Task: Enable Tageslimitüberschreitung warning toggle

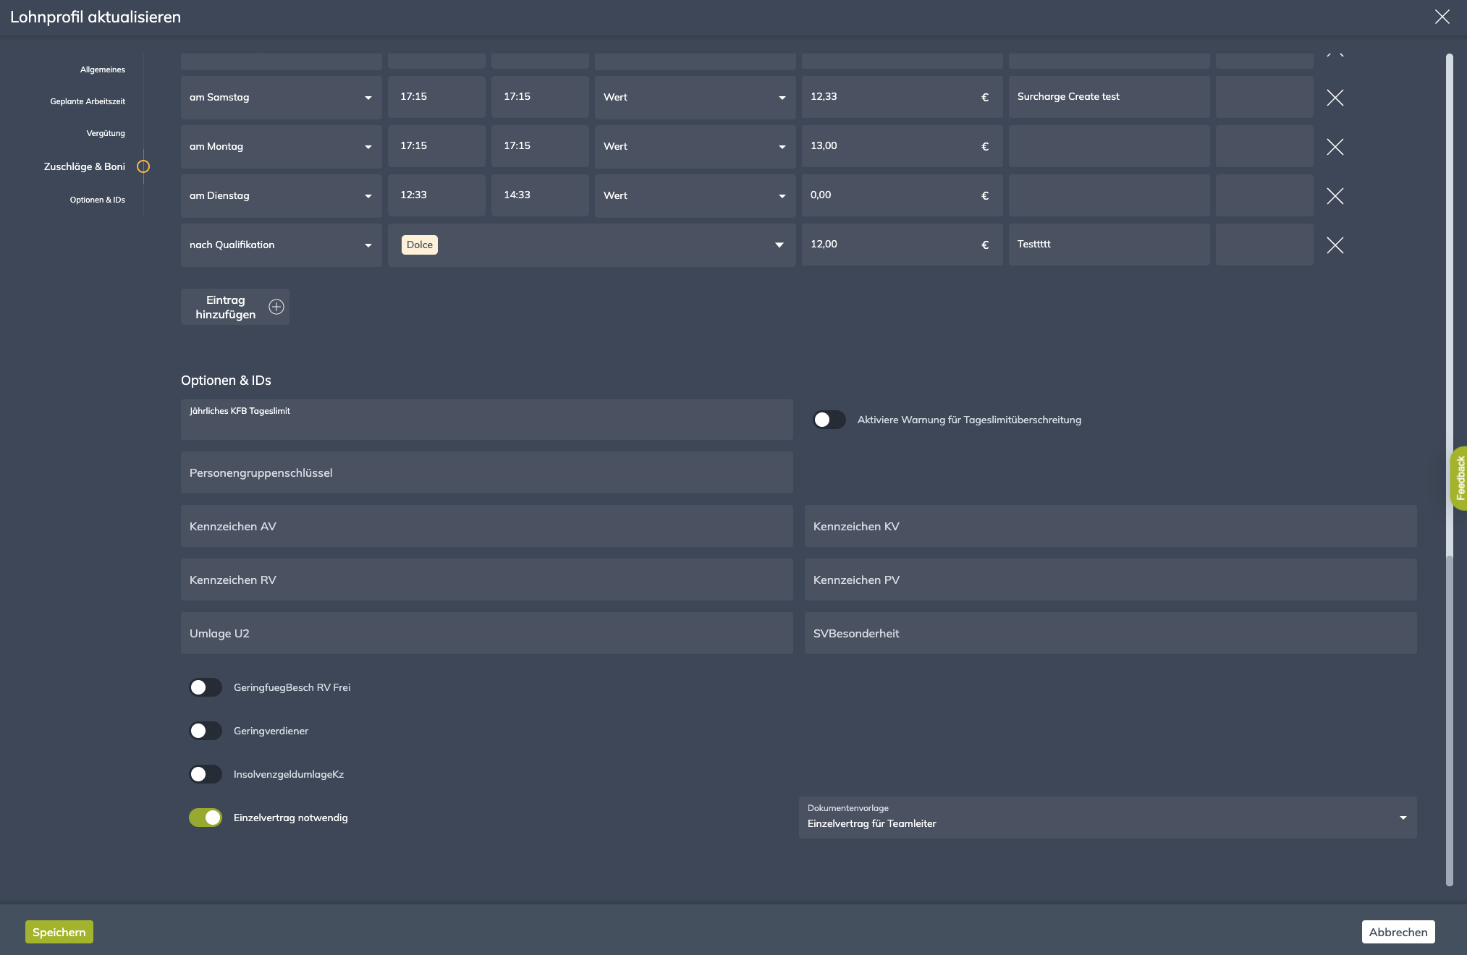Action: (x=829, y=420)
